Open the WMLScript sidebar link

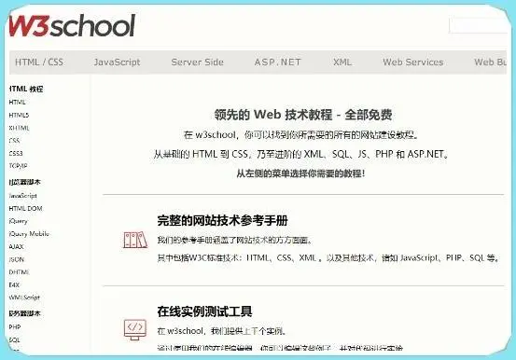24,298
